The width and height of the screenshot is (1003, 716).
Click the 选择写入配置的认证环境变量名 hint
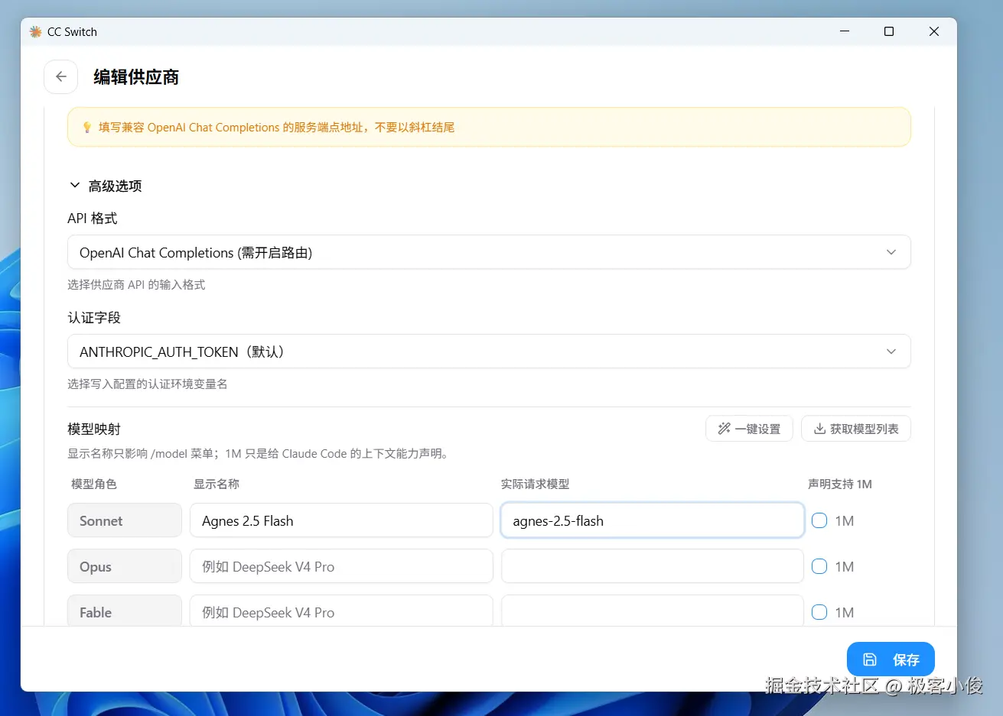[x=148, y=384]
